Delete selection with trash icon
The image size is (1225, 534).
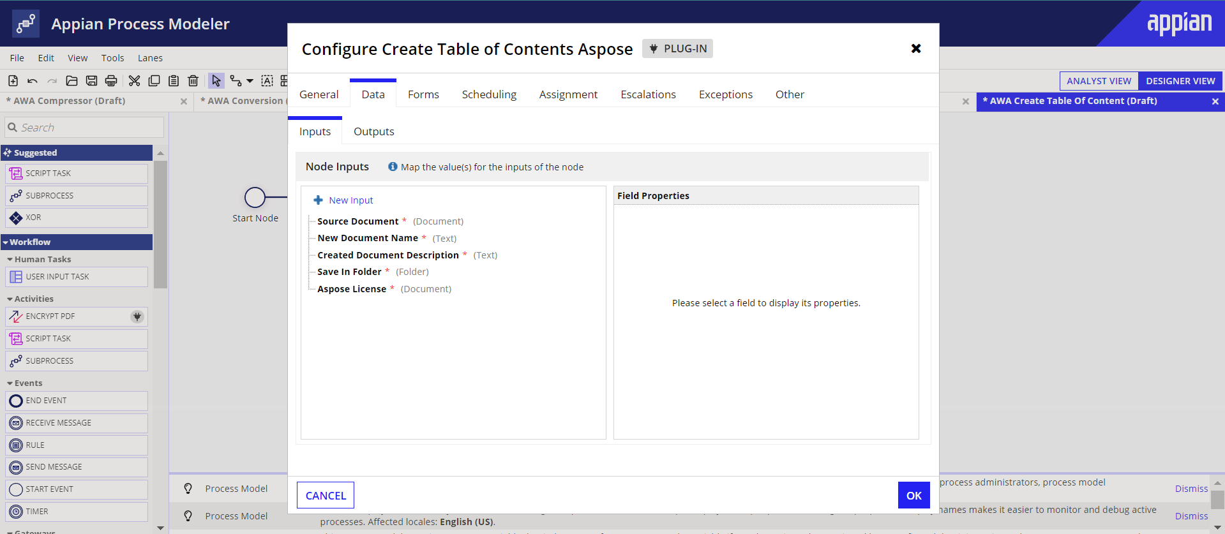click(x=193, y=81)
